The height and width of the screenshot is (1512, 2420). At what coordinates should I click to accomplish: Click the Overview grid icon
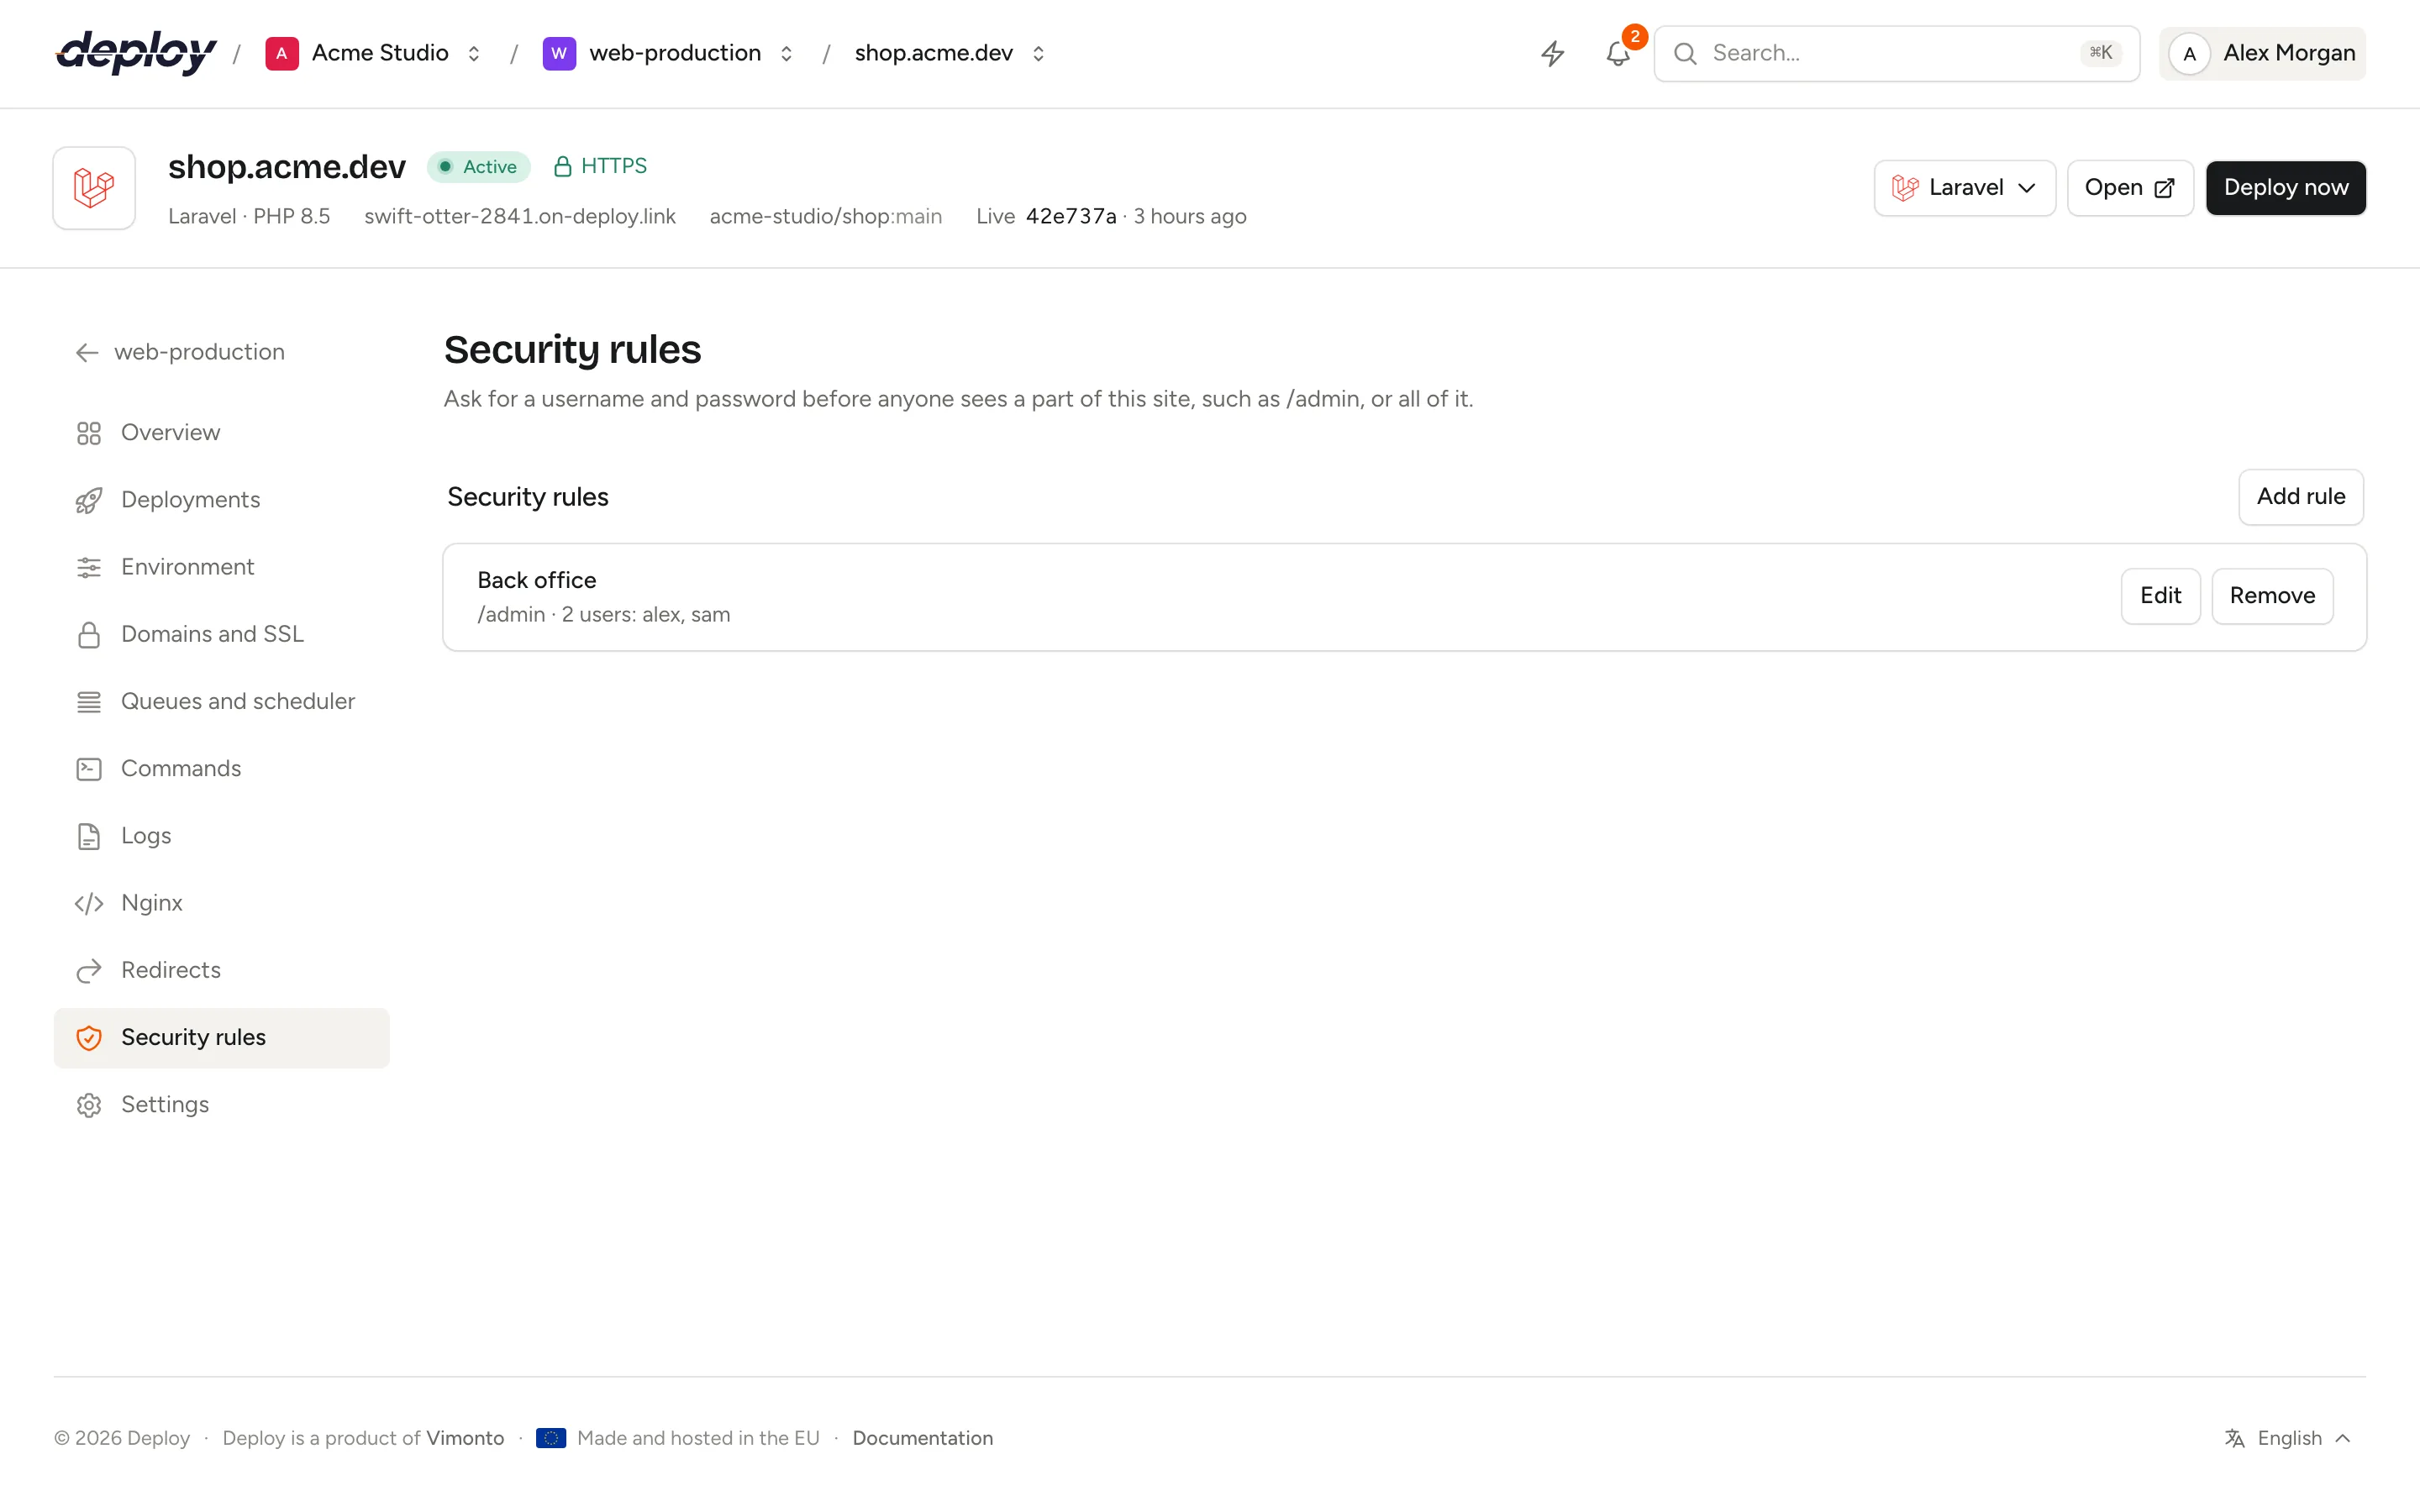coord(89,433)
